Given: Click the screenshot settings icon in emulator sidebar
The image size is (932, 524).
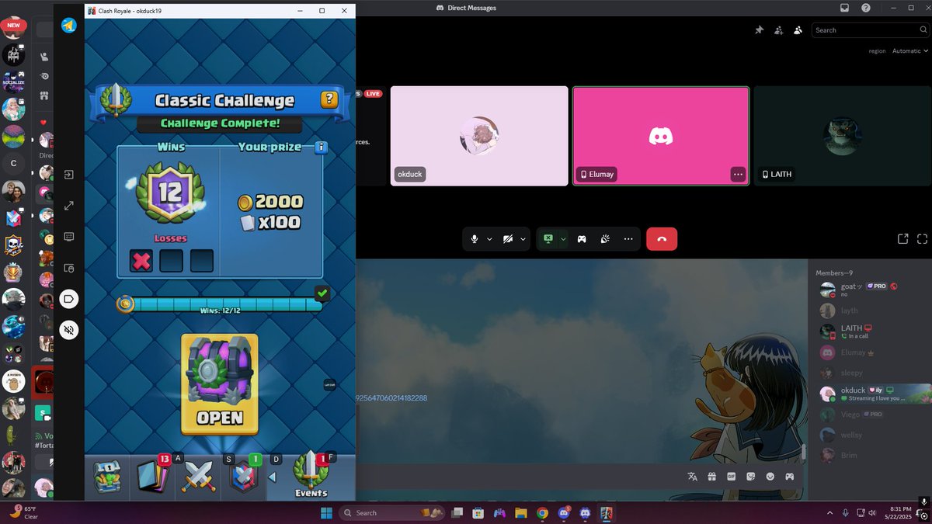Looking at the screenshot, I should 69,268.
